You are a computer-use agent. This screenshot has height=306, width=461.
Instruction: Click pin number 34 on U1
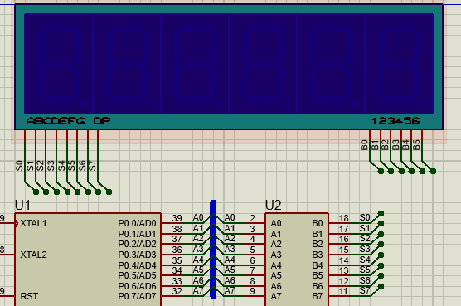coord(177,270)
